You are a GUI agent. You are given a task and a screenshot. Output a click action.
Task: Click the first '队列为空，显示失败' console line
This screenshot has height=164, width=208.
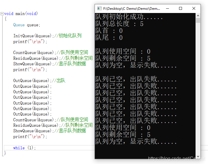click(x=136, y=65)
